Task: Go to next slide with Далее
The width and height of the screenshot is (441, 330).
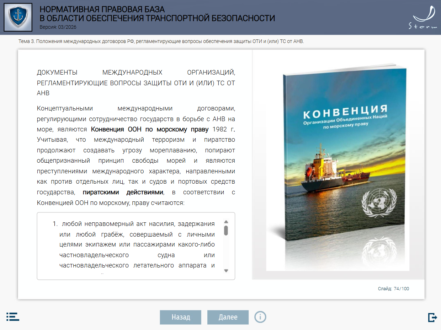Action: point(228,317)
